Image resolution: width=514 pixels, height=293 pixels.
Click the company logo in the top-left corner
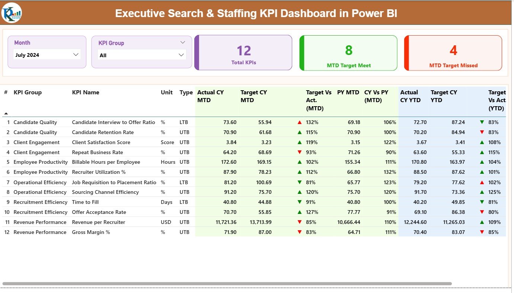point(12,12)
